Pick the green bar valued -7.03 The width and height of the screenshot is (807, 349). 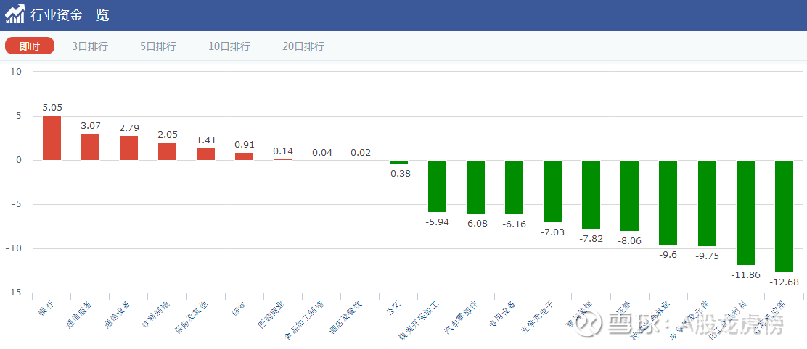(552, 191)
